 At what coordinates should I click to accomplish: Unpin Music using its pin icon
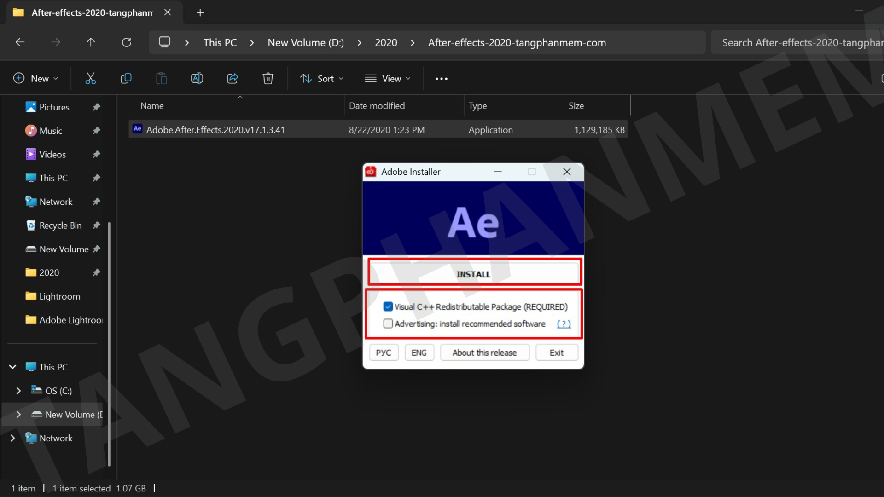[x=96, y=131]
